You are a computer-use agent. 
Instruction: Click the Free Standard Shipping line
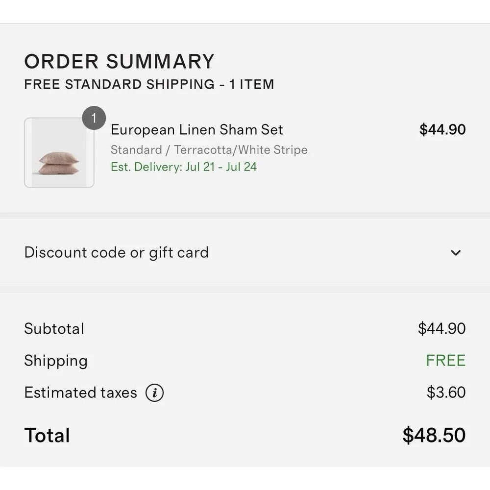(x=149, y=84)
